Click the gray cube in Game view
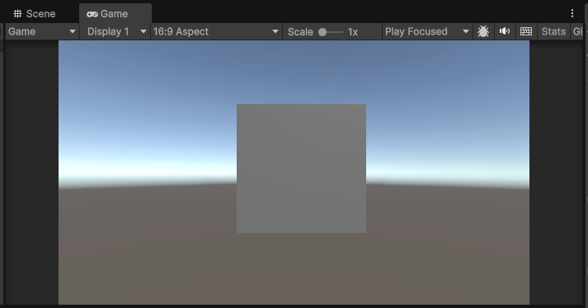Viewport: 588px width, 308px height. pyautogui.click(x=301, y=168)
